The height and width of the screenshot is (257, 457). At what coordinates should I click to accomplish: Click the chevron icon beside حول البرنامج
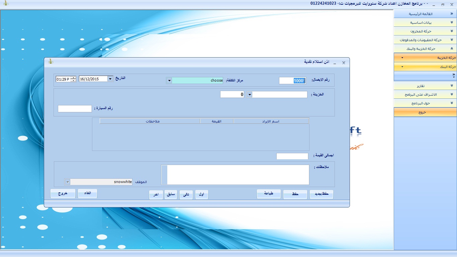click(x=452, y=103)
